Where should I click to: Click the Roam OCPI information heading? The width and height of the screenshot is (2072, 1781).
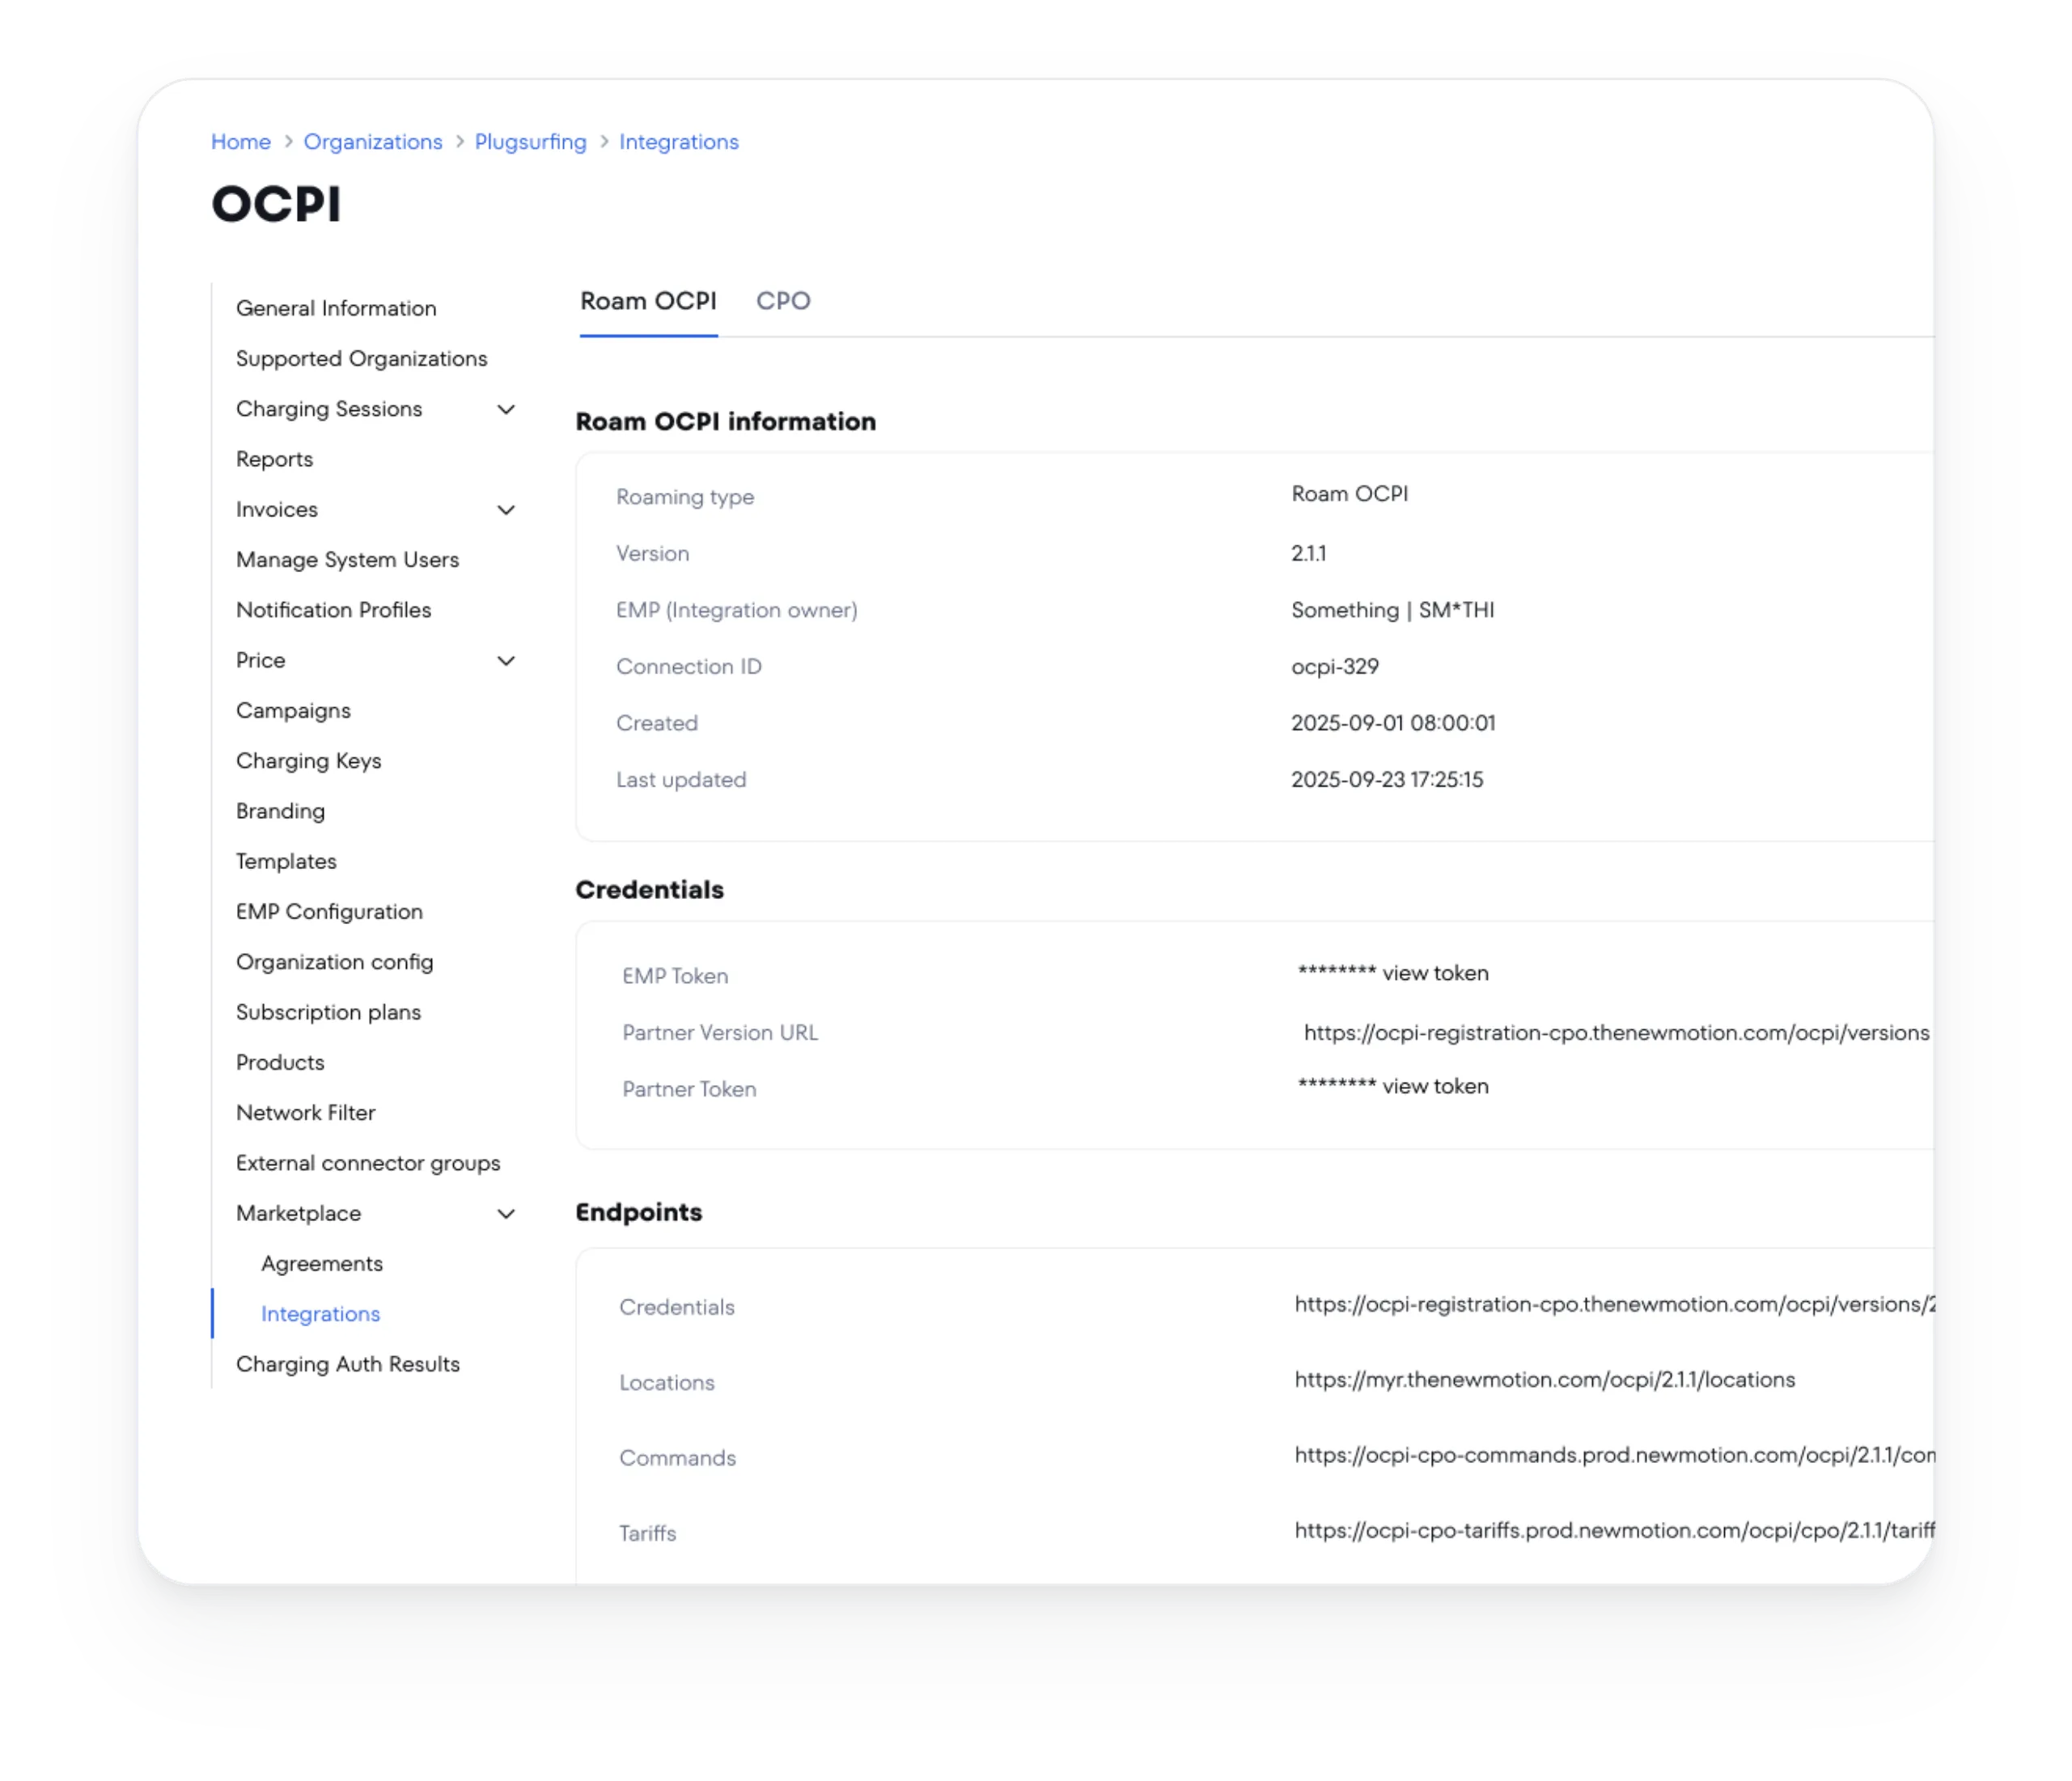(x=725, y=422)
